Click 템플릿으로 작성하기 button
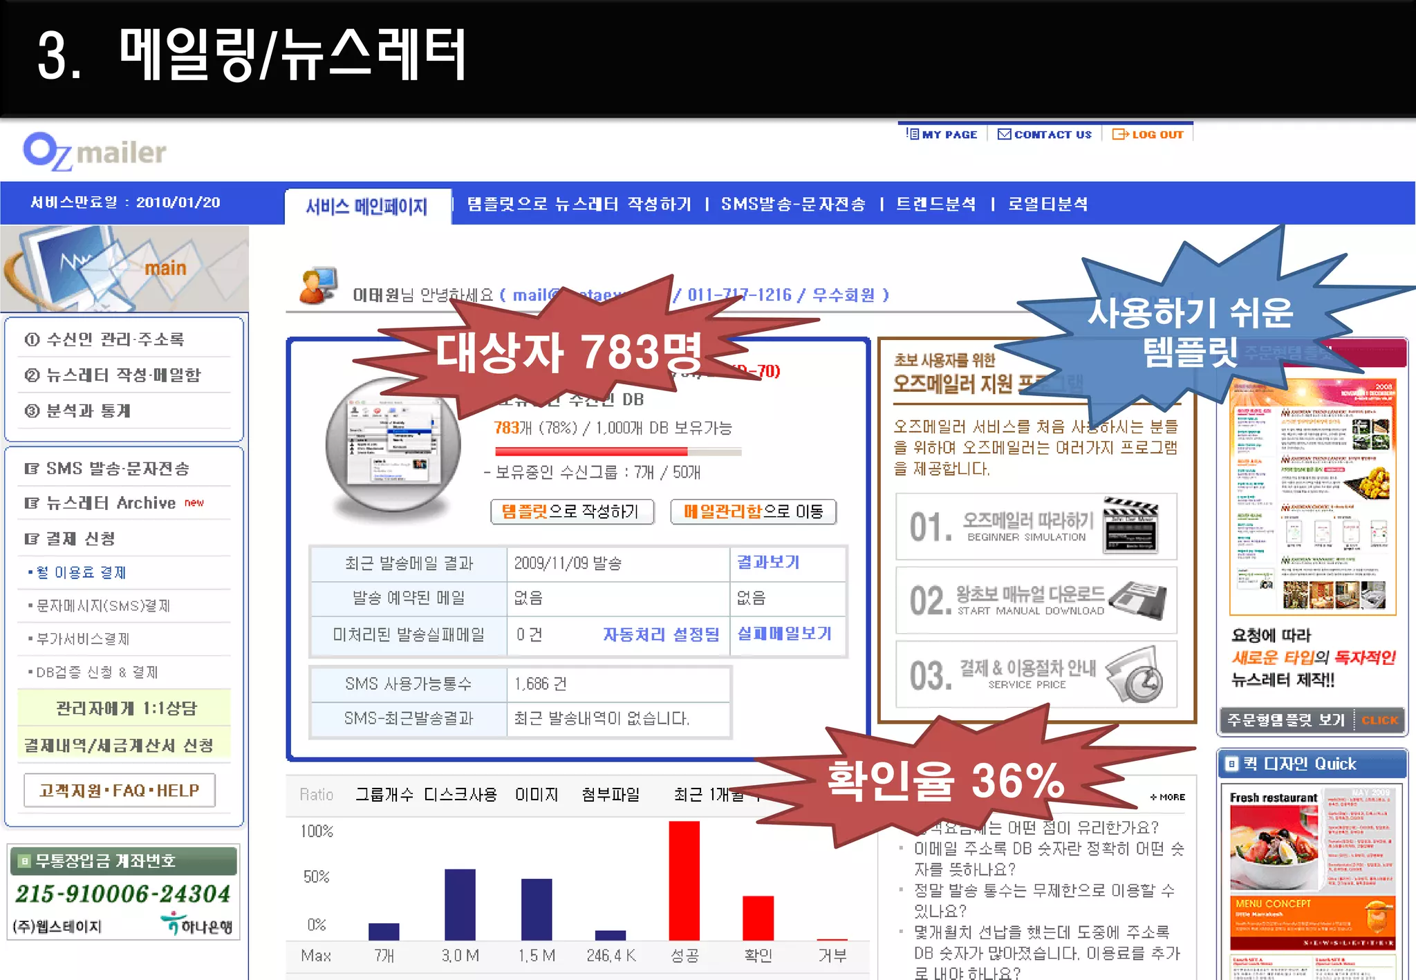The image size is (1416, 980). pos(572,511)
